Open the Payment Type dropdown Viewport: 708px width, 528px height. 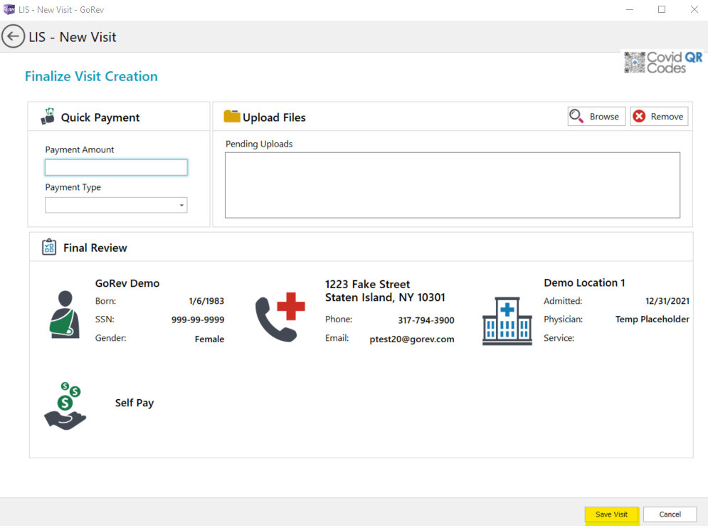pos(116,205)
